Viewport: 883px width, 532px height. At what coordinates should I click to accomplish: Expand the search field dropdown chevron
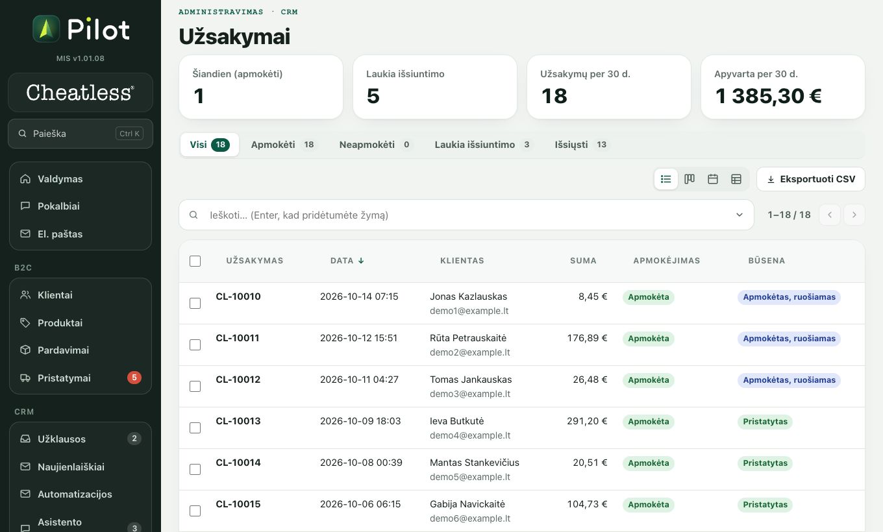tap(740, 215)
